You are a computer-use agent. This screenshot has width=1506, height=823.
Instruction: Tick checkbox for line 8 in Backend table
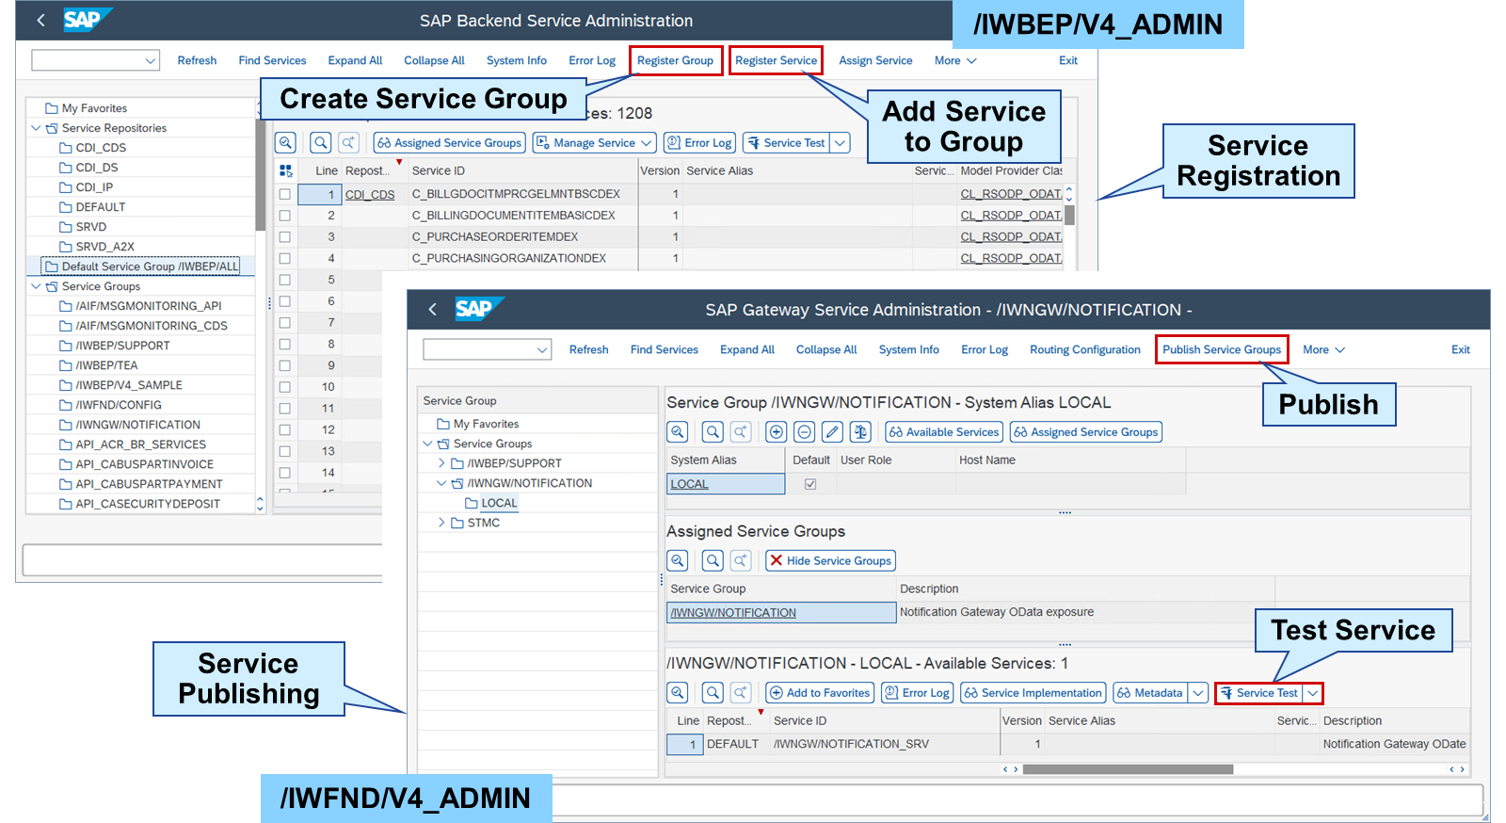(x=284, y=344)
